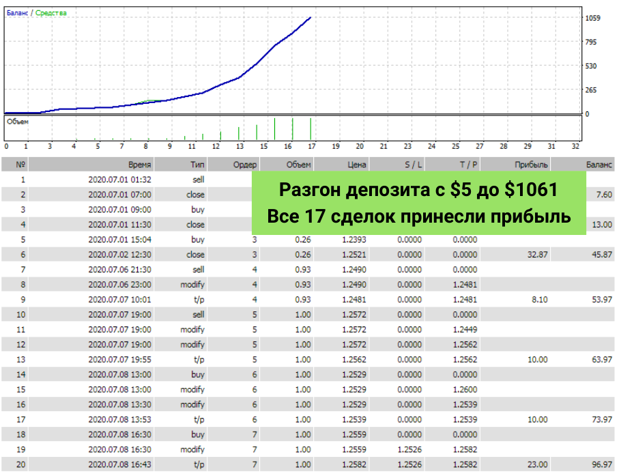Click balance value 45.87
The image size is (634, 474).
point(602,254)
